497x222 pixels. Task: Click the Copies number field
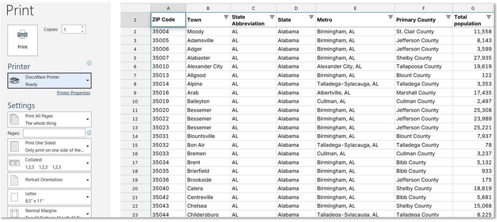click(x=71, y=29)
